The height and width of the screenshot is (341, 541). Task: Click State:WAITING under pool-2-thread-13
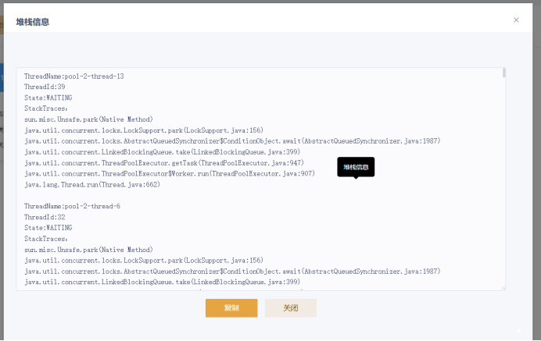click(x=48, y=98)
